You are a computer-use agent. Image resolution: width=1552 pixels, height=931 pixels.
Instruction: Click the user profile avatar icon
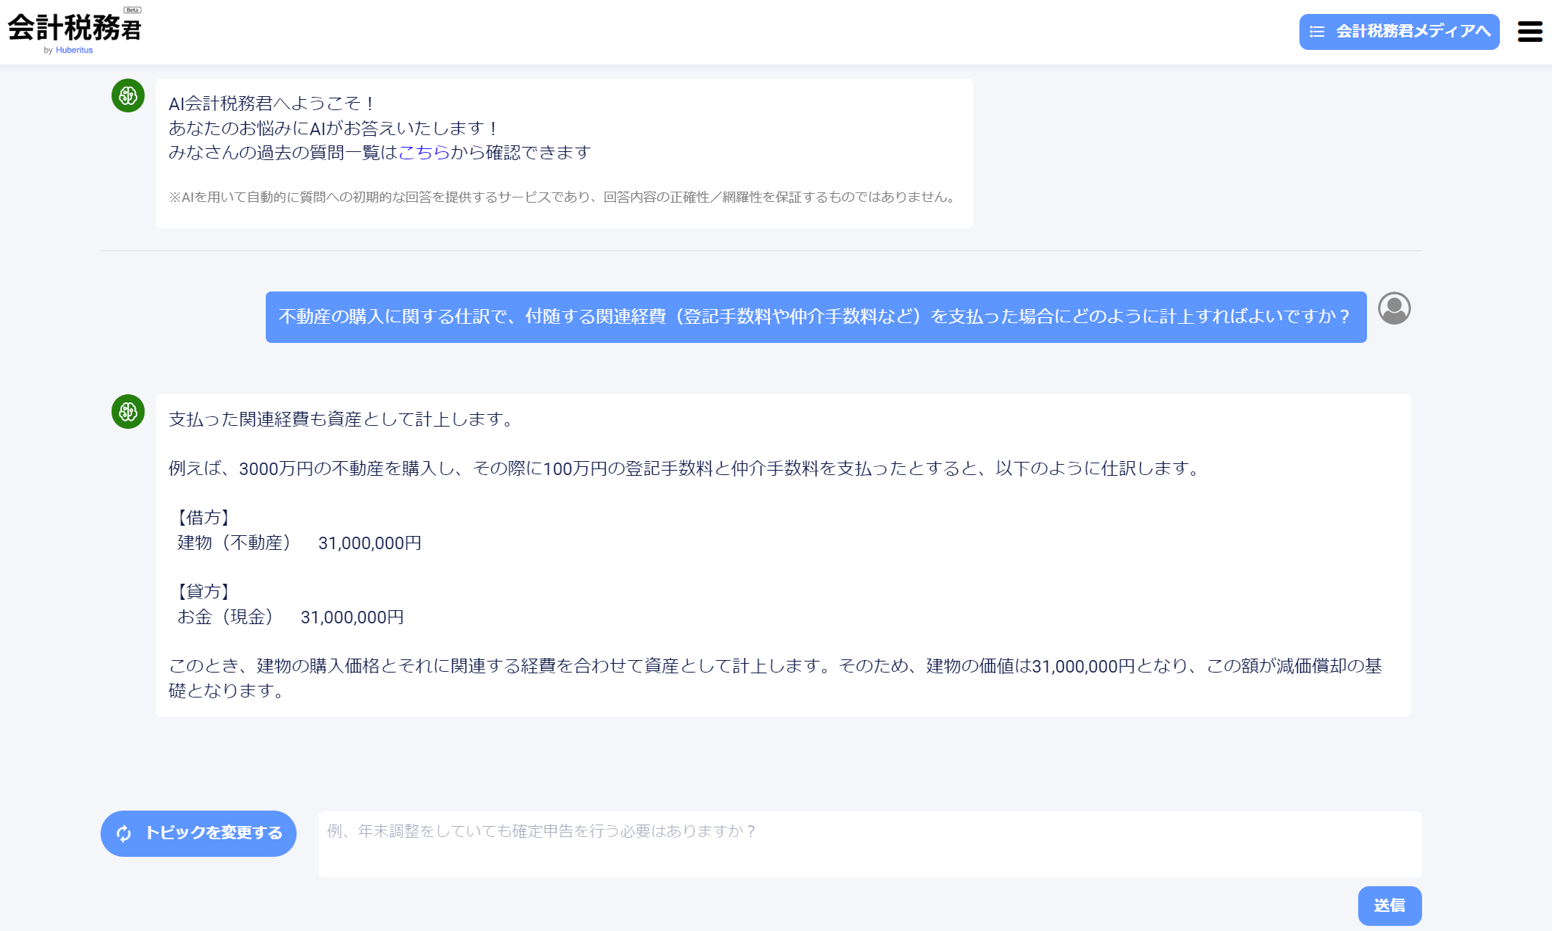(x=1393, y=308)
